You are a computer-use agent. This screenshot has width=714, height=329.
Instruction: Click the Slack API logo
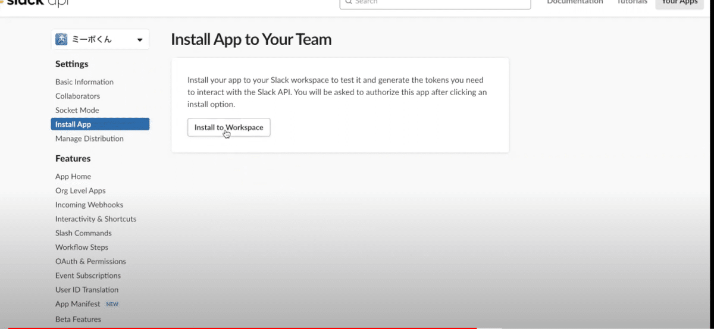pyautogui.click(x=36, y=3)
